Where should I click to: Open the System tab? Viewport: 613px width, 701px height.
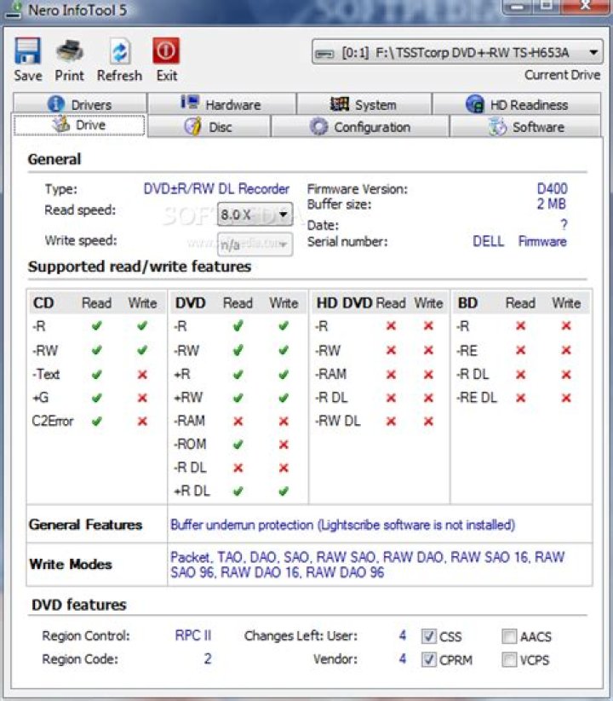coord(364,104)
